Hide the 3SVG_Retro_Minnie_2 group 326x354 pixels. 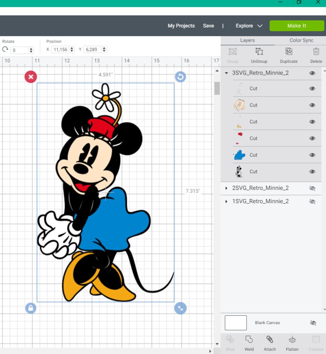point(312,73)
